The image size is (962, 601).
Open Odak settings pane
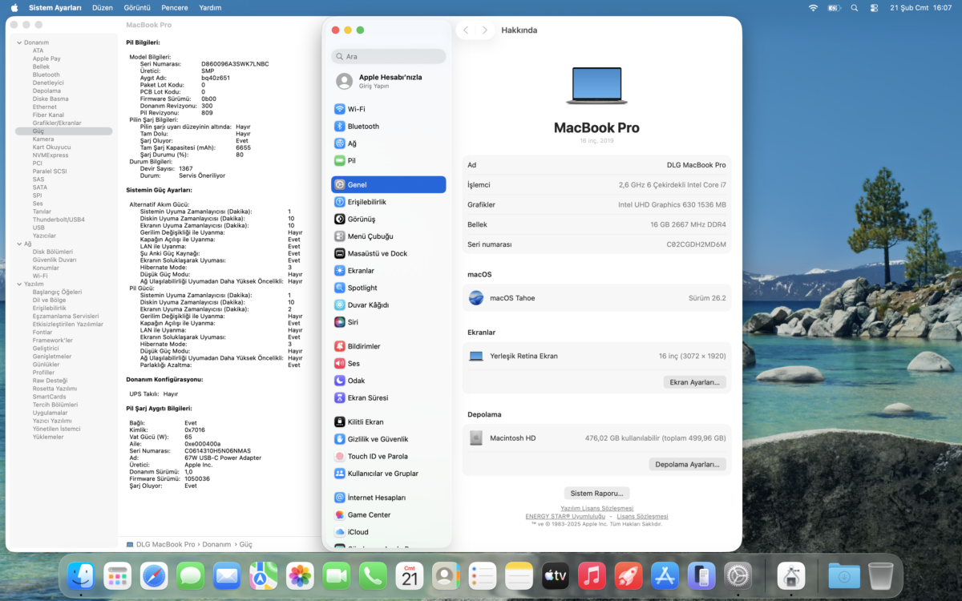point(388,381)
